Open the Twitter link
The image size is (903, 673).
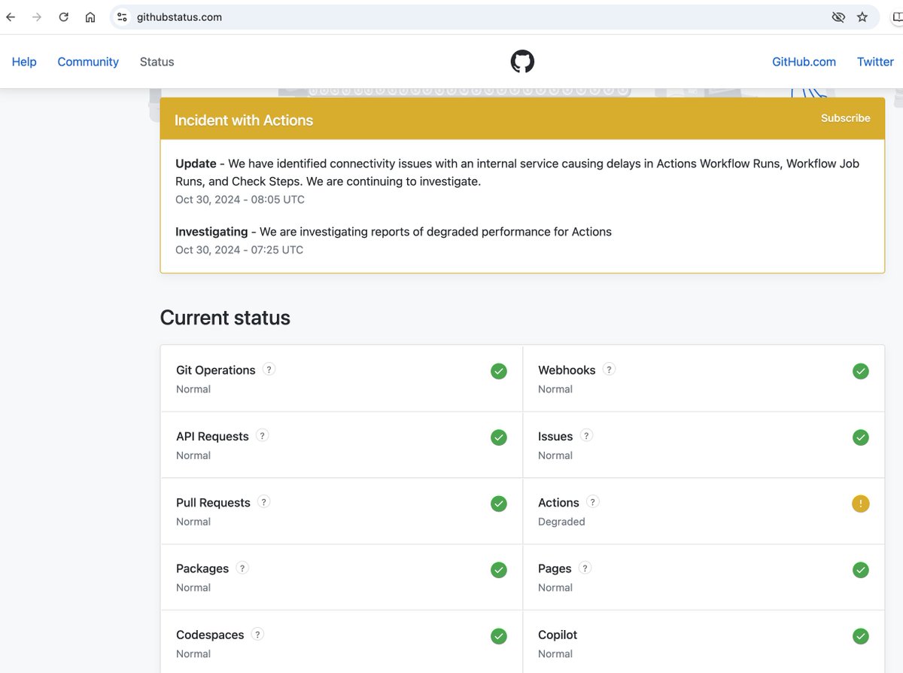click(x=875, y=62)
